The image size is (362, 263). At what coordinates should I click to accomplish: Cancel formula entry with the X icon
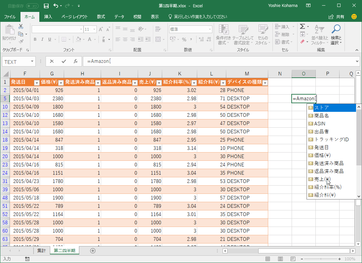click(52, 61)
